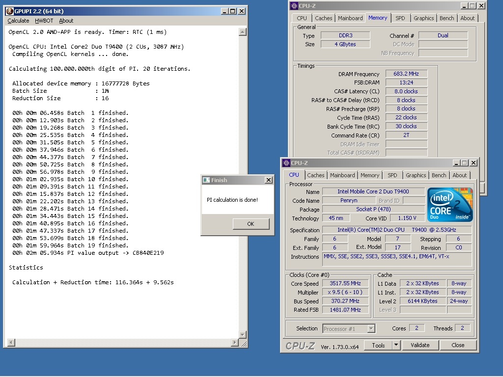Select CPU tab in front CPU-Z window
This screenshot has height=377, width=503.
pos(294,175)
